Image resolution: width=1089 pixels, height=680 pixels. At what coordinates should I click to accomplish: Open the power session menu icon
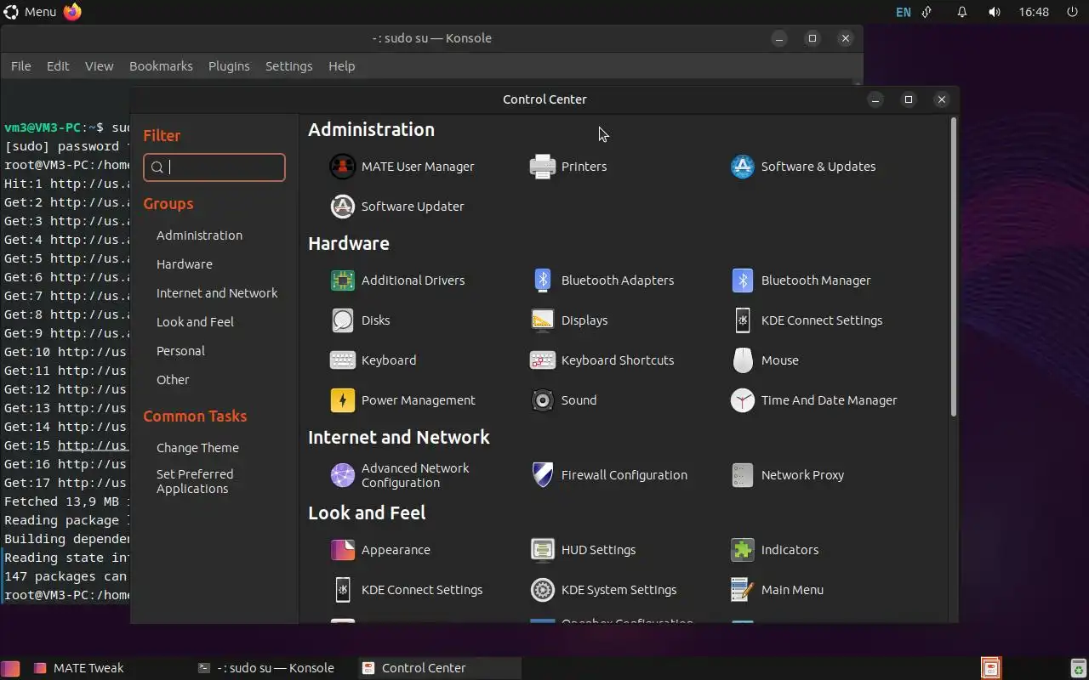1072,12
